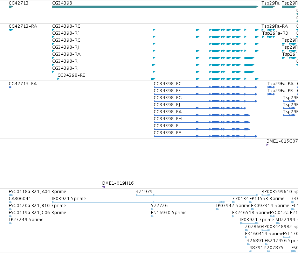Select EST IP03921.3prime
The width and height of the screenshot is (298, 253).
(257, 220)
